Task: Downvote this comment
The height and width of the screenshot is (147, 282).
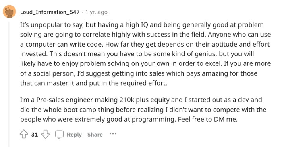Action: (x=46, y=134)
